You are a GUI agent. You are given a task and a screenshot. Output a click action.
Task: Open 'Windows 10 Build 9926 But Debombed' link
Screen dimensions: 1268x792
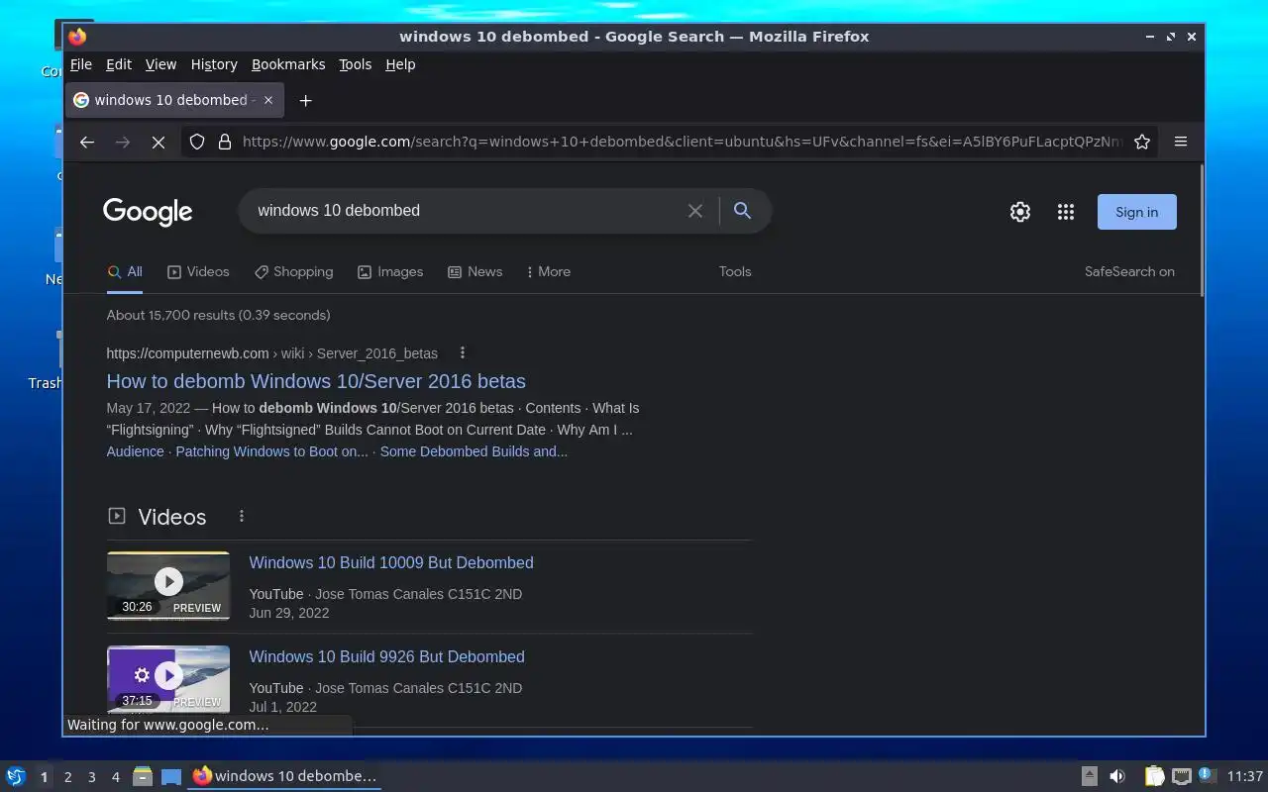[386, 656]
